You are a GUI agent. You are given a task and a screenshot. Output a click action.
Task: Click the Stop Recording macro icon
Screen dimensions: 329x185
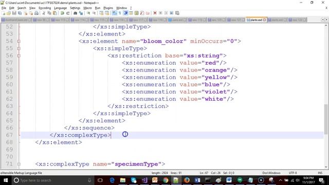pos(160,13)
